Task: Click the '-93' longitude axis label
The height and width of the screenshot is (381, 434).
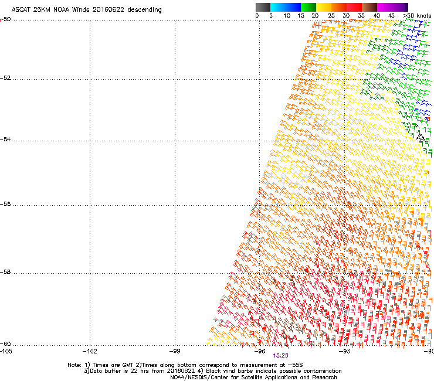Action: coord(345,351)
